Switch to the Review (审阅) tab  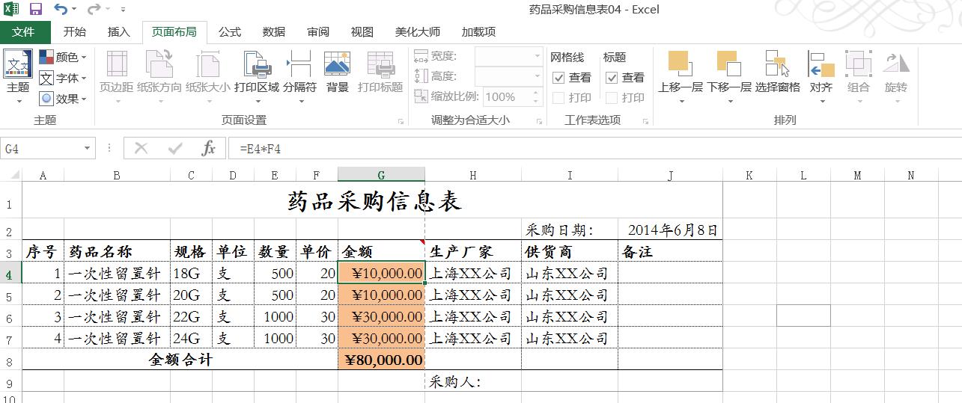coord(318,32)
